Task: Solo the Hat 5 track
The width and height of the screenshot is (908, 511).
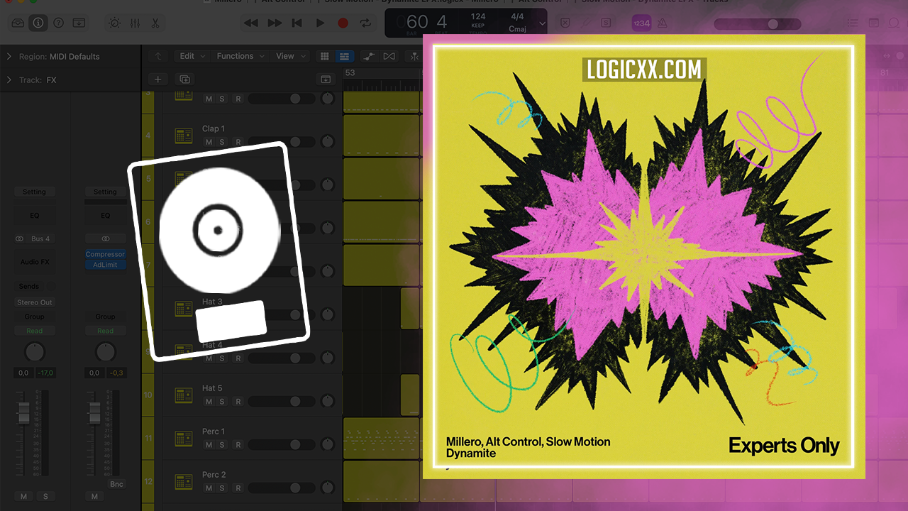Action: pos(222,402)
